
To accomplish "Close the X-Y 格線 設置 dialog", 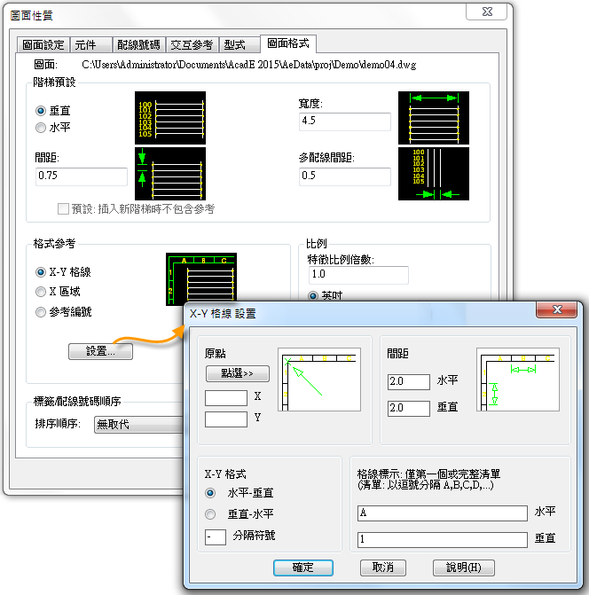I will coord(557,309).
